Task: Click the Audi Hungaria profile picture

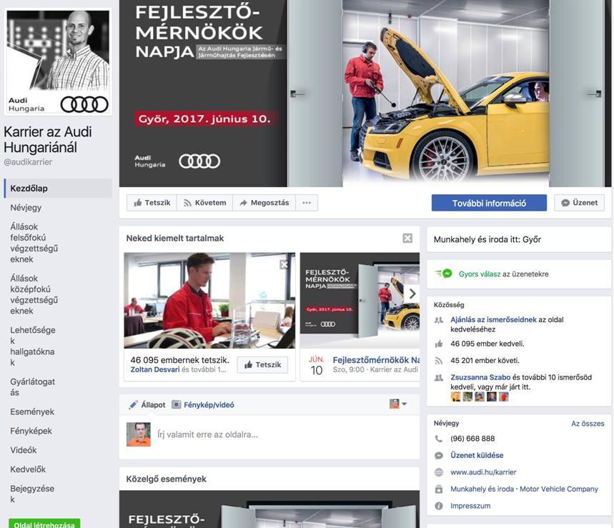Action: click(x=58, y=61)
